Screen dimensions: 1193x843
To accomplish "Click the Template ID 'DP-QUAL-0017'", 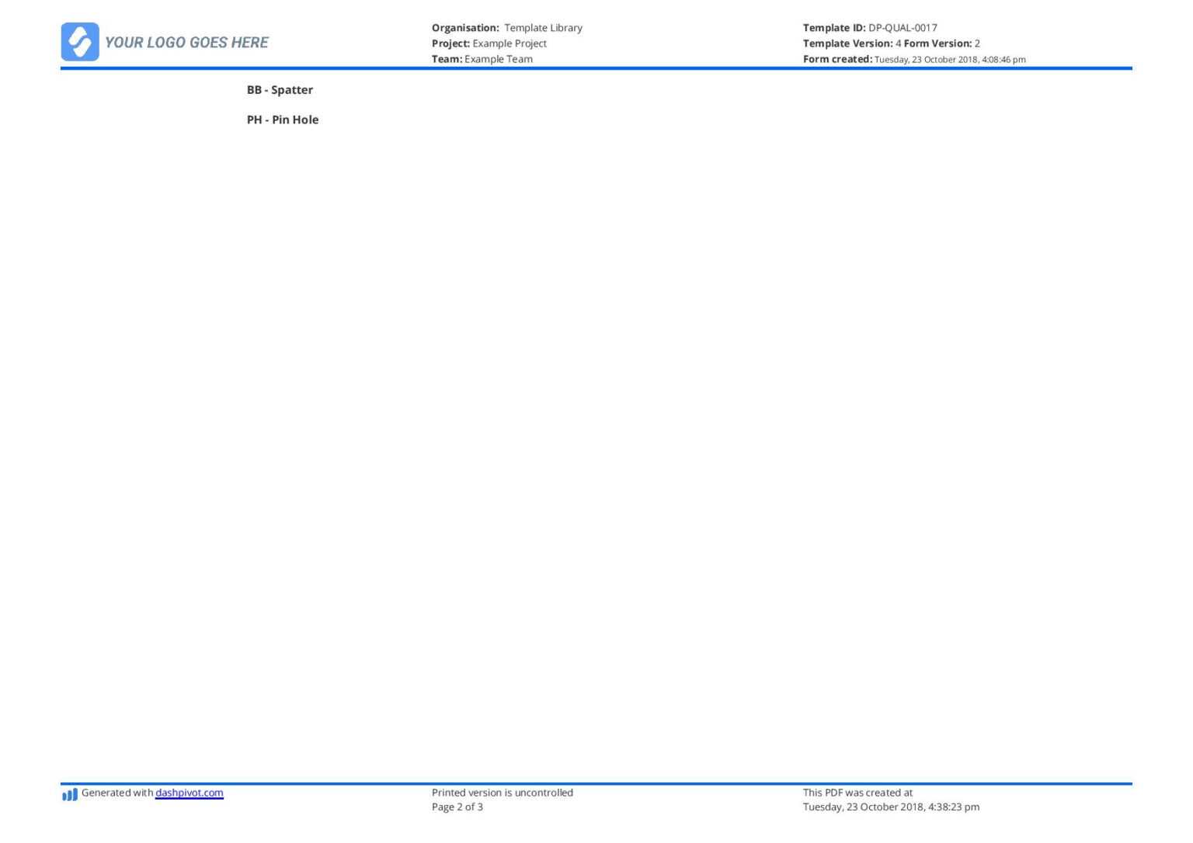I will (903, 28).
